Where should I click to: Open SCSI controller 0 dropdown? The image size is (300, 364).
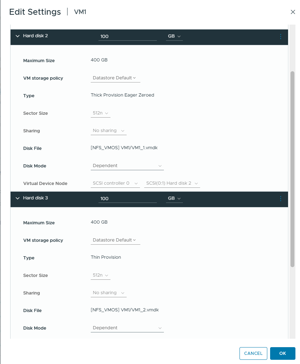click(115, 183)
